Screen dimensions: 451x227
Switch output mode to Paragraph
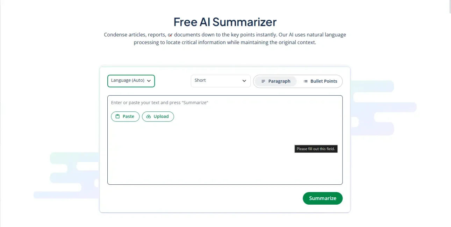pos(275,81)
